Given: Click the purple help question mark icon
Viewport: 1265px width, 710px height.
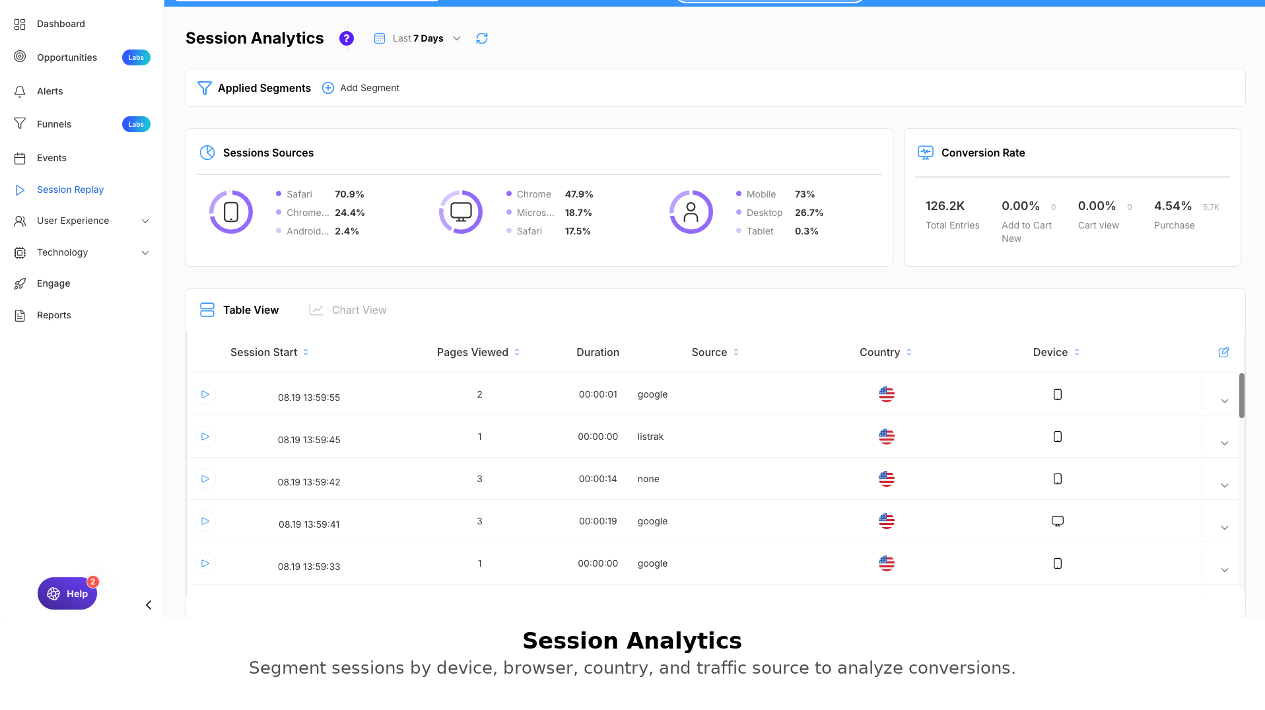Looking at the screenshot, I should coord(346,38).
